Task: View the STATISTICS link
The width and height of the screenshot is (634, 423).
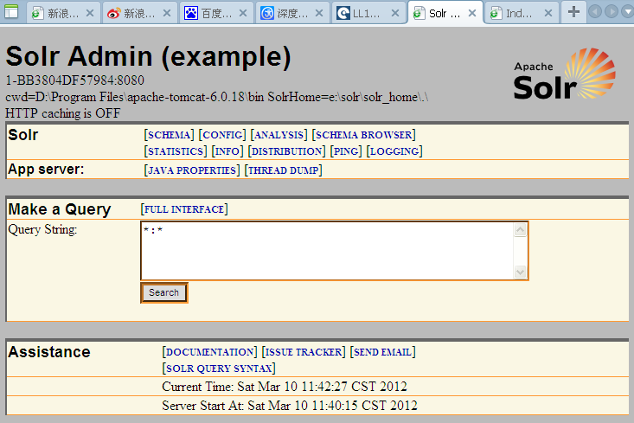Action: coord(176,151)
